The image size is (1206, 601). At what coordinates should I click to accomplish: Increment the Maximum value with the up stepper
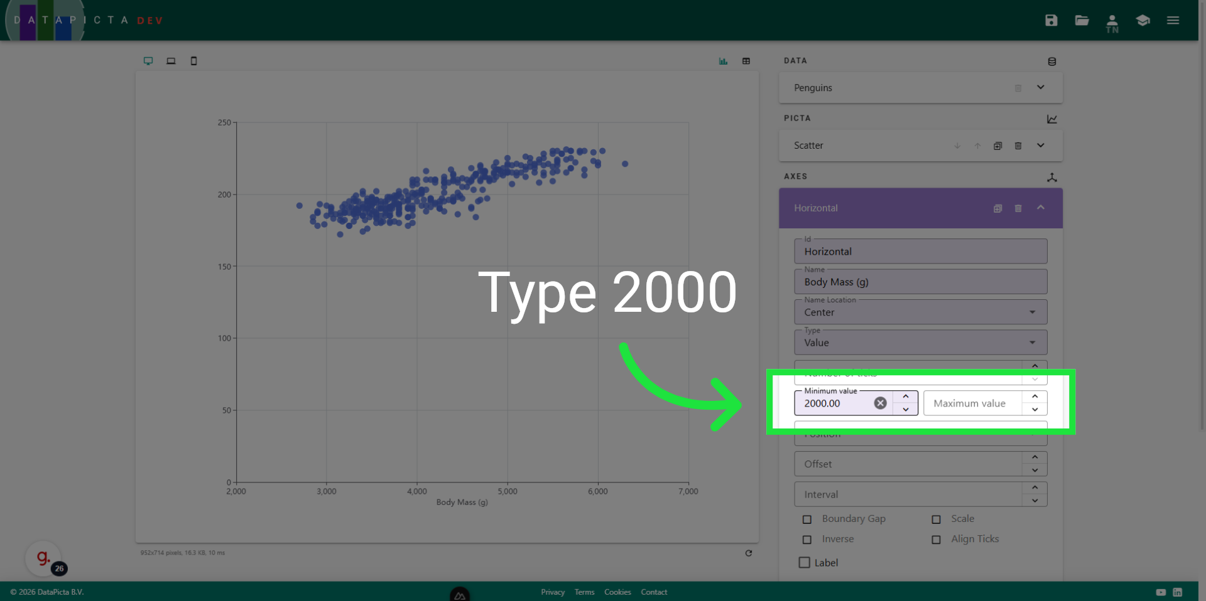[x=1035, y=396]
